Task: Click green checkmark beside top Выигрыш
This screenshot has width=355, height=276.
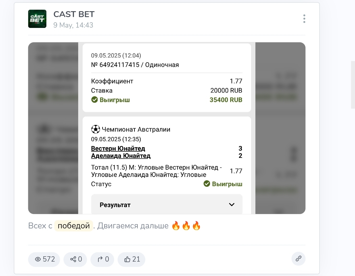Action: [x=95, y=100]
